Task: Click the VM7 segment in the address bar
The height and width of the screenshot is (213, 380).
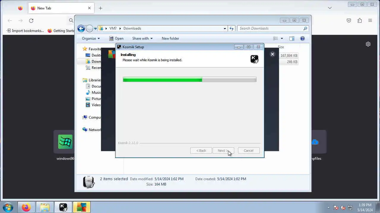Action: [x=113, y=28]
